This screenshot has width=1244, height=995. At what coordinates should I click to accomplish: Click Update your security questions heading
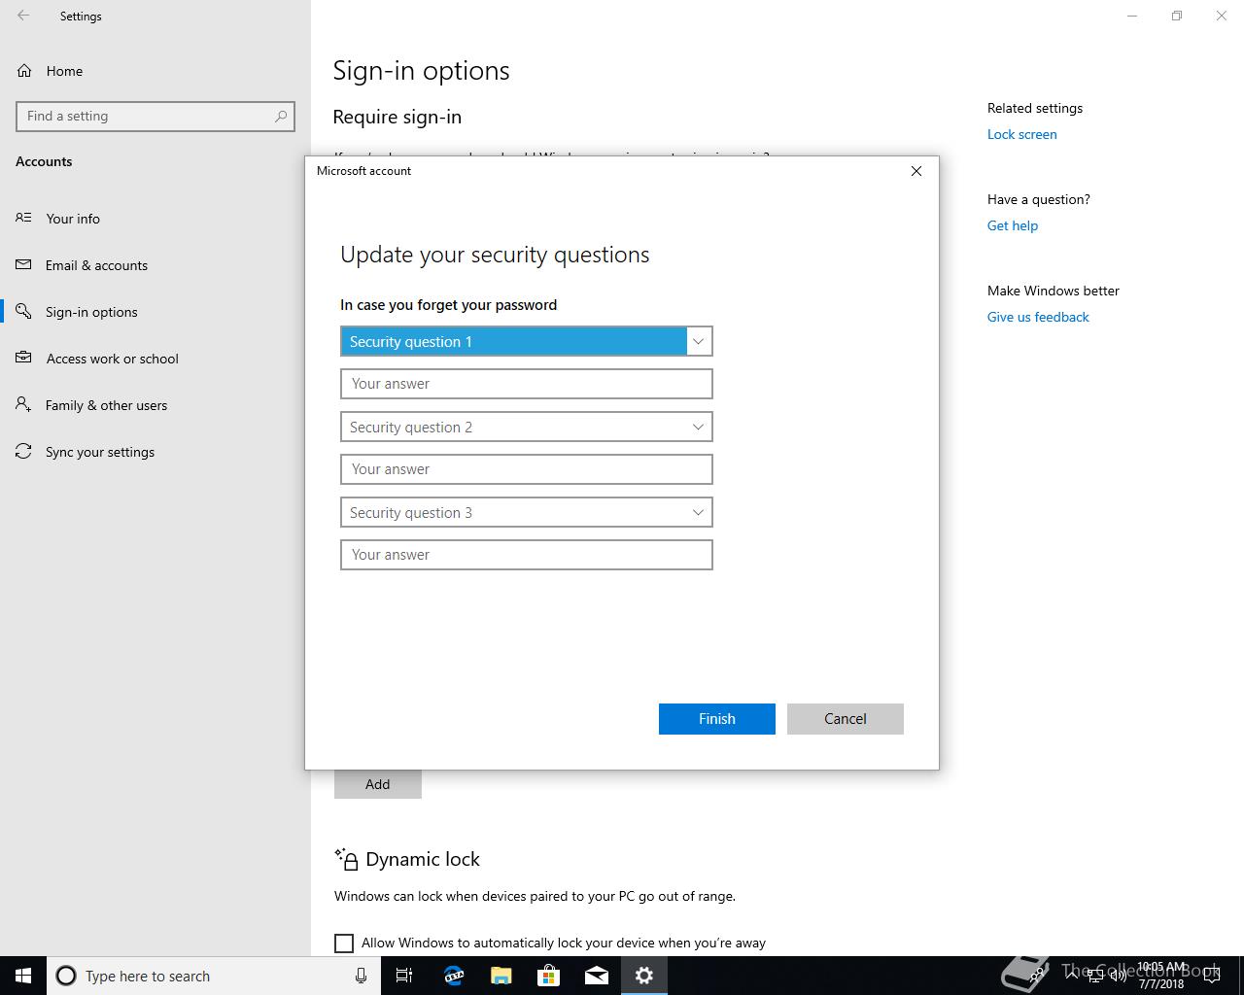coord(495,255)
